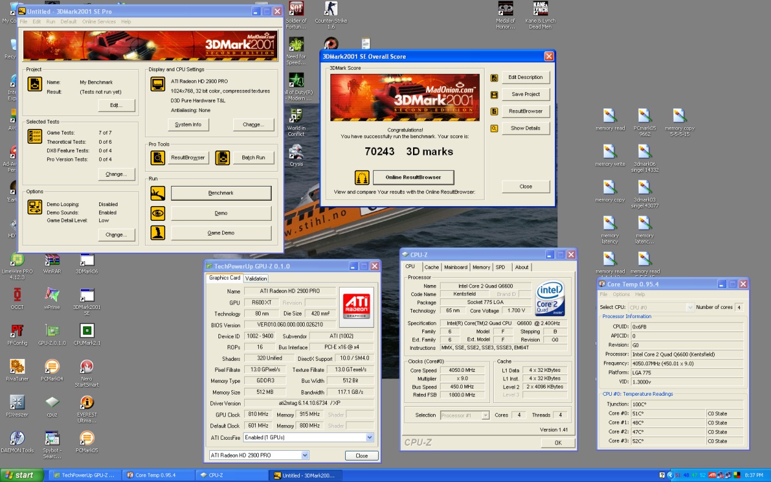This screenshot has height=482, width=771.
Task: Open the Counter-Strike 1.6 desktop icon
Action: coord(331,15)
